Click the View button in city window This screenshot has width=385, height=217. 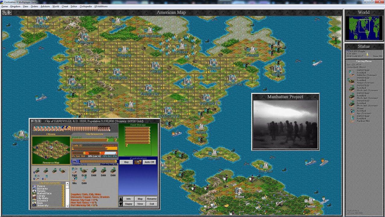140,204
